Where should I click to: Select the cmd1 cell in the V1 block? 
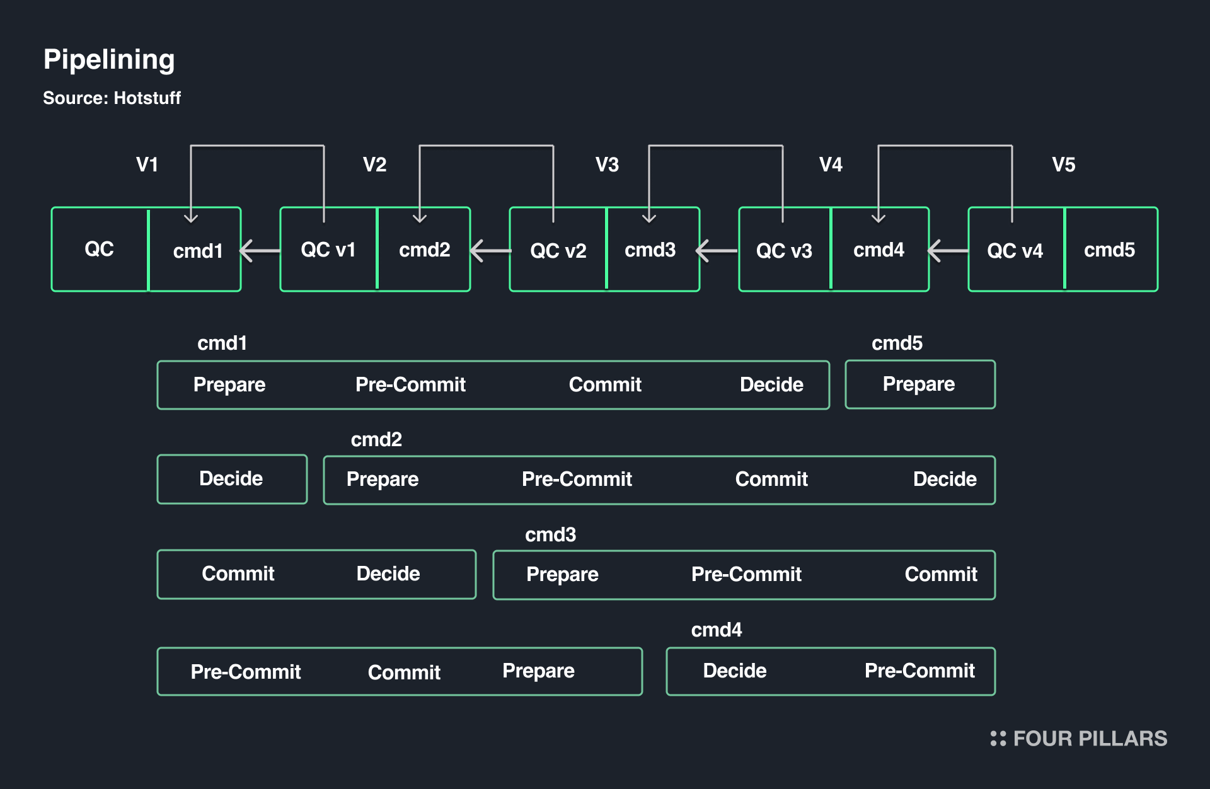pyautogui.click(x=195, y=250)
